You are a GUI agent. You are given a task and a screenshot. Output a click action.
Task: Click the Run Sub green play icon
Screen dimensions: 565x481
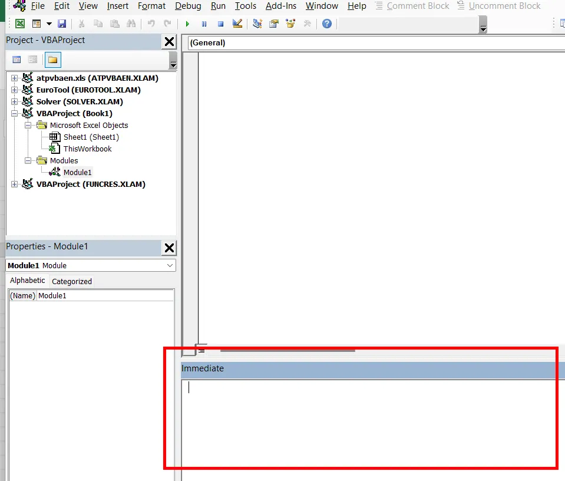(187, 24)
